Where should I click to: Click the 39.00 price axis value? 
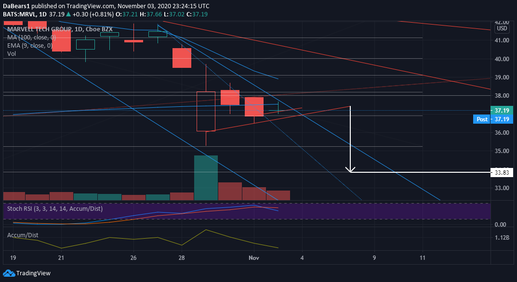(502, 77)
